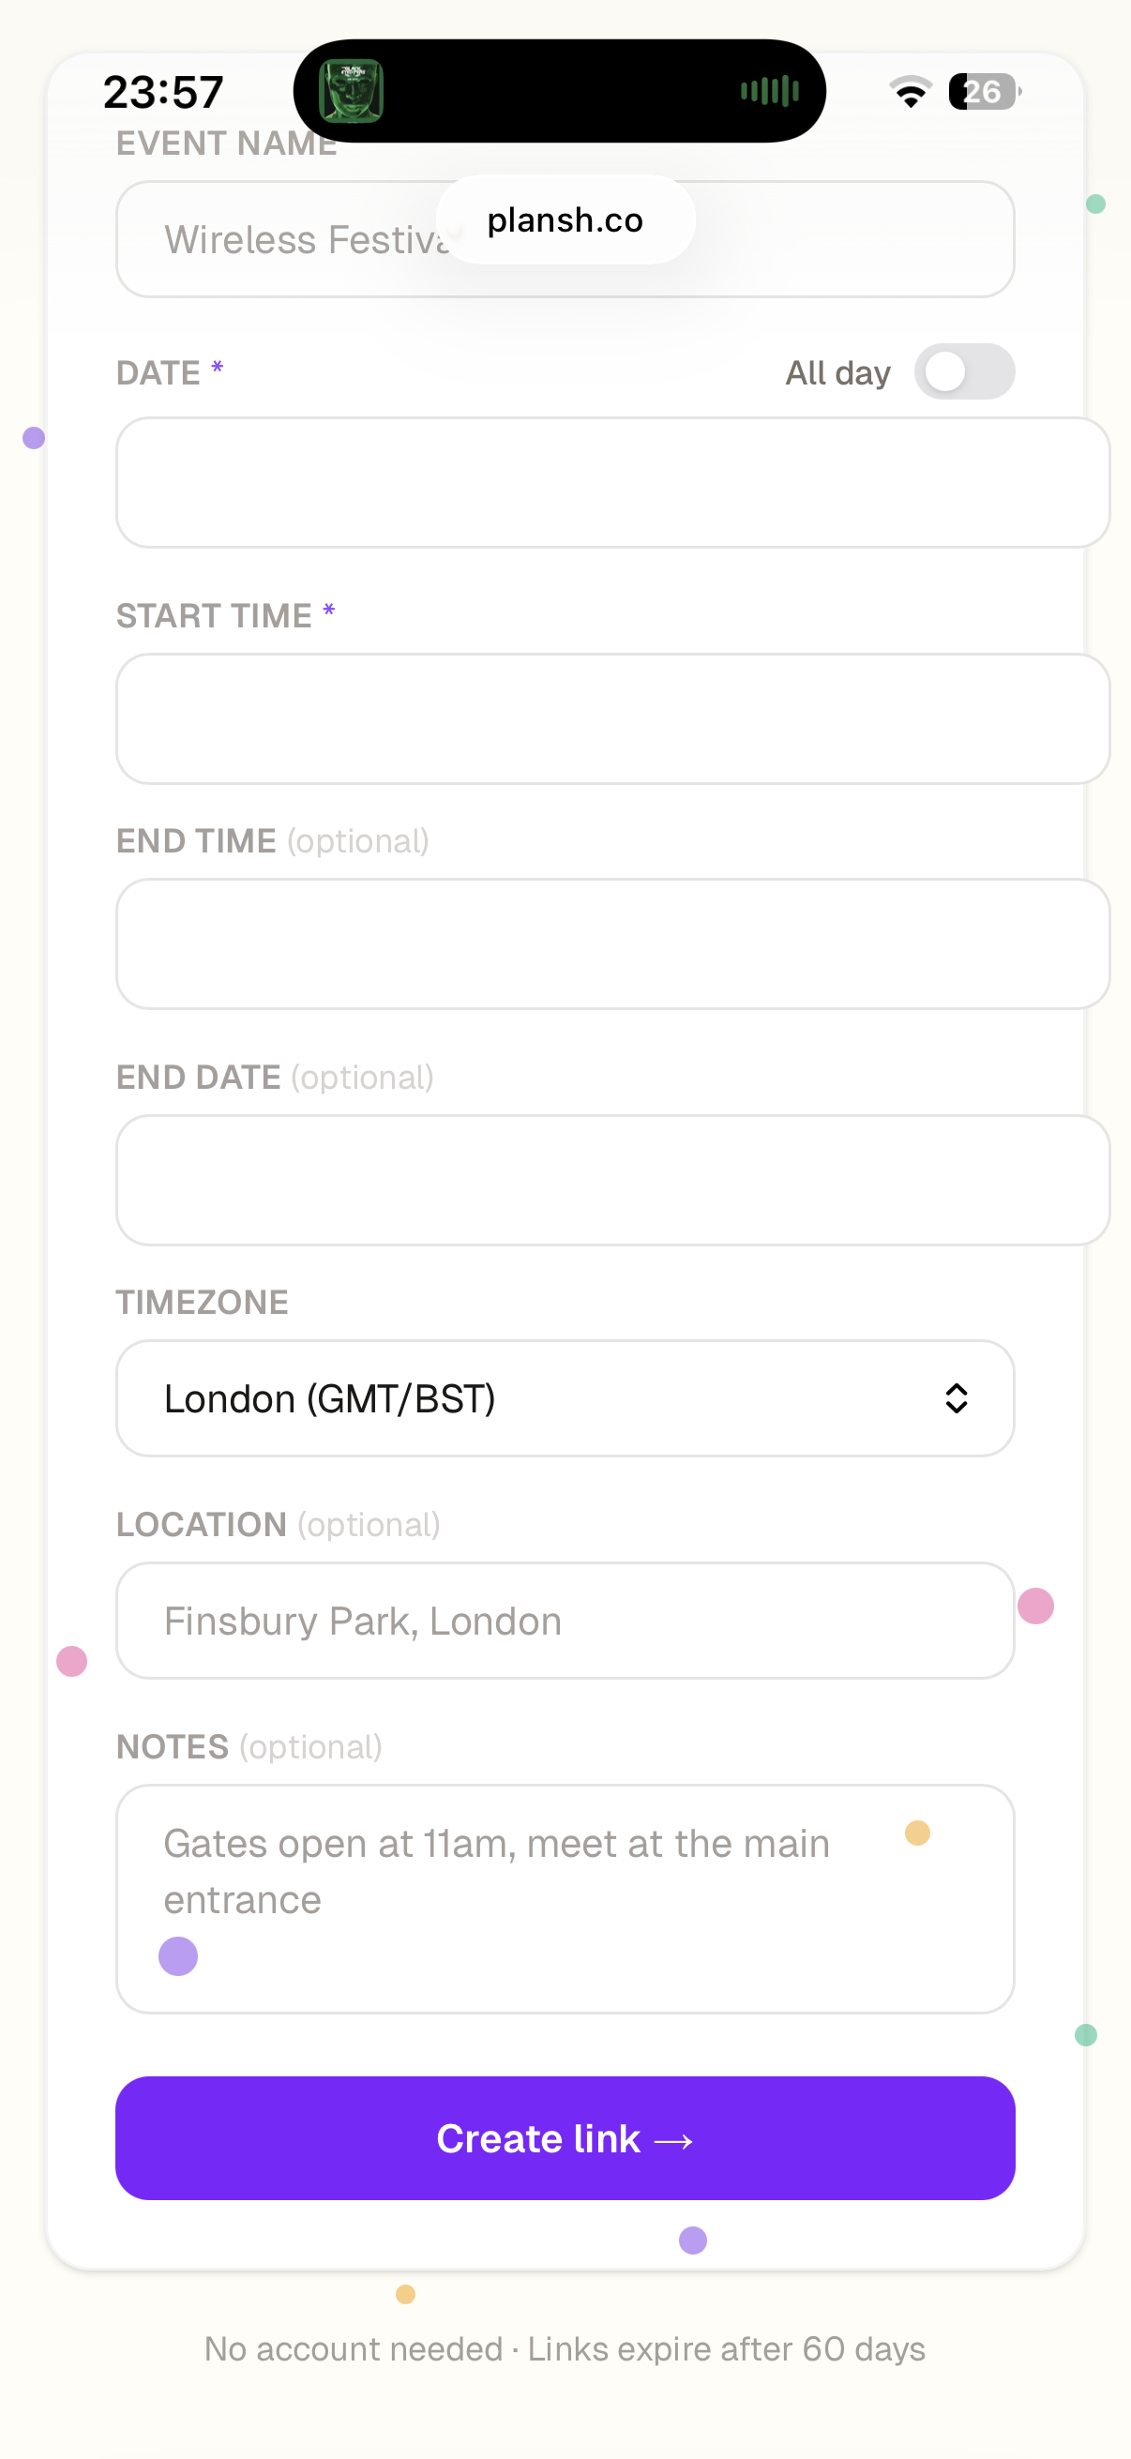Tap the No account needed footer text

click(x=565, y=2349)
